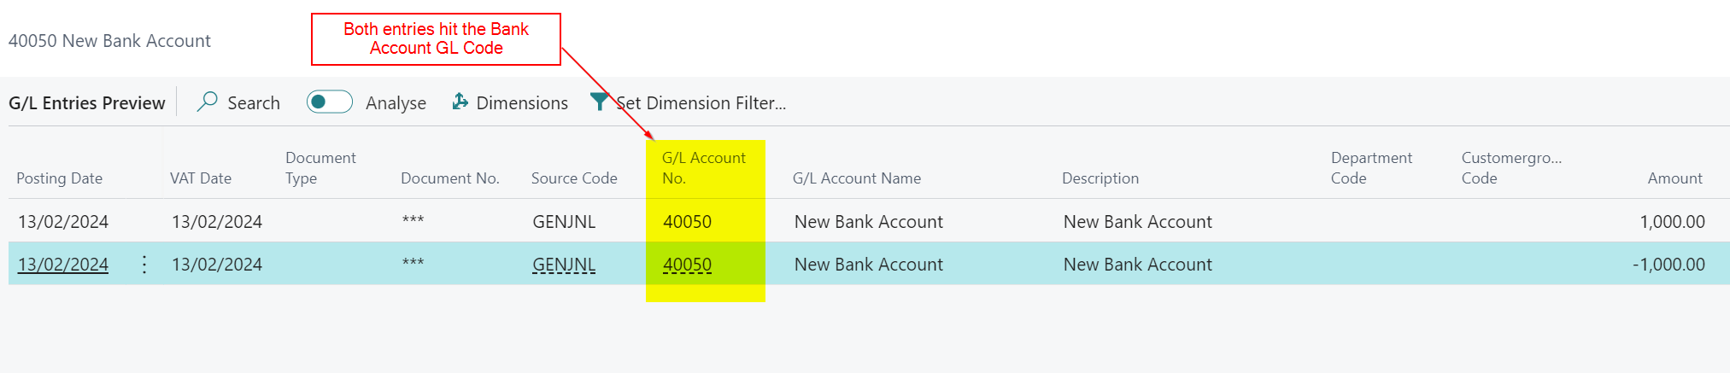The height and width of the screenshot is (373, 1730).
Task: Click the Search magnifier icon
Action: (207, 102)
